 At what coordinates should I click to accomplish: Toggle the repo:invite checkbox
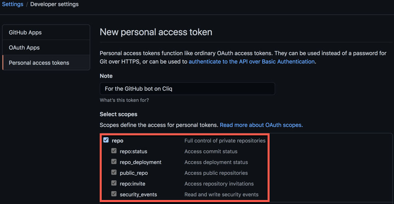[114, 183]
